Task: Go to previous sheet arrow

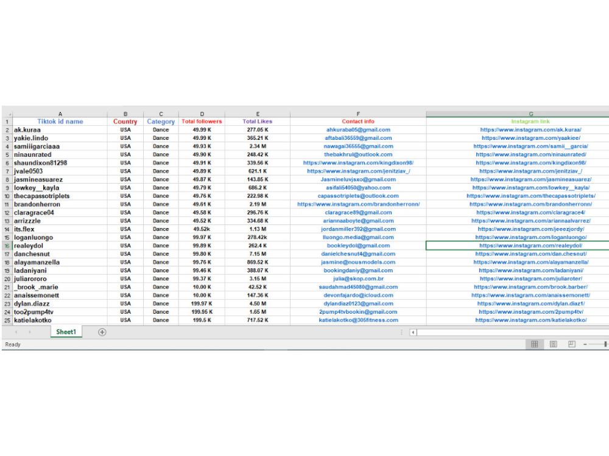Action: 16,332
